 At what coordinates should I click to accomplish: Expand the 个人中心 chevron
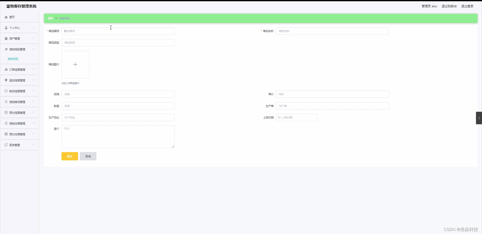[x=34, y=28]
